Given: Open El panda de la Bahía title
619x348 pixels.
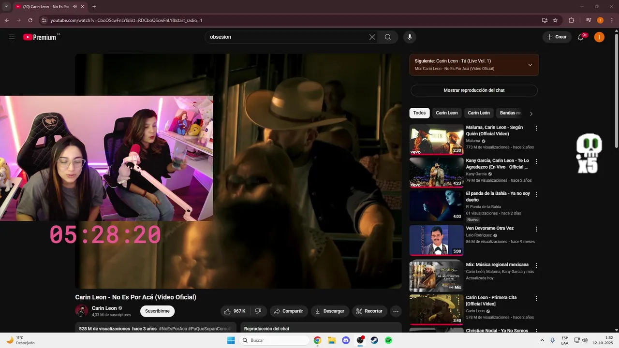Looking at the screenshot, I should (498, 197).
